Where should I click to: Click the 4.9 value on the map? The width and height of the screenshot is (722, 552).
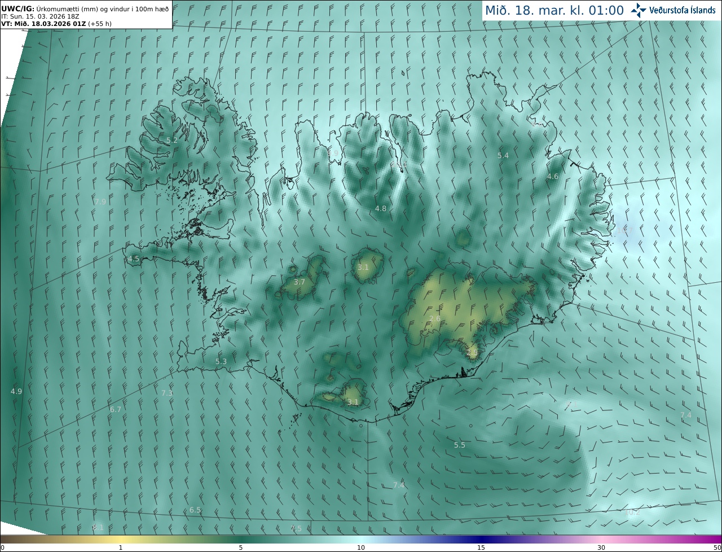(x=16, y=392)
